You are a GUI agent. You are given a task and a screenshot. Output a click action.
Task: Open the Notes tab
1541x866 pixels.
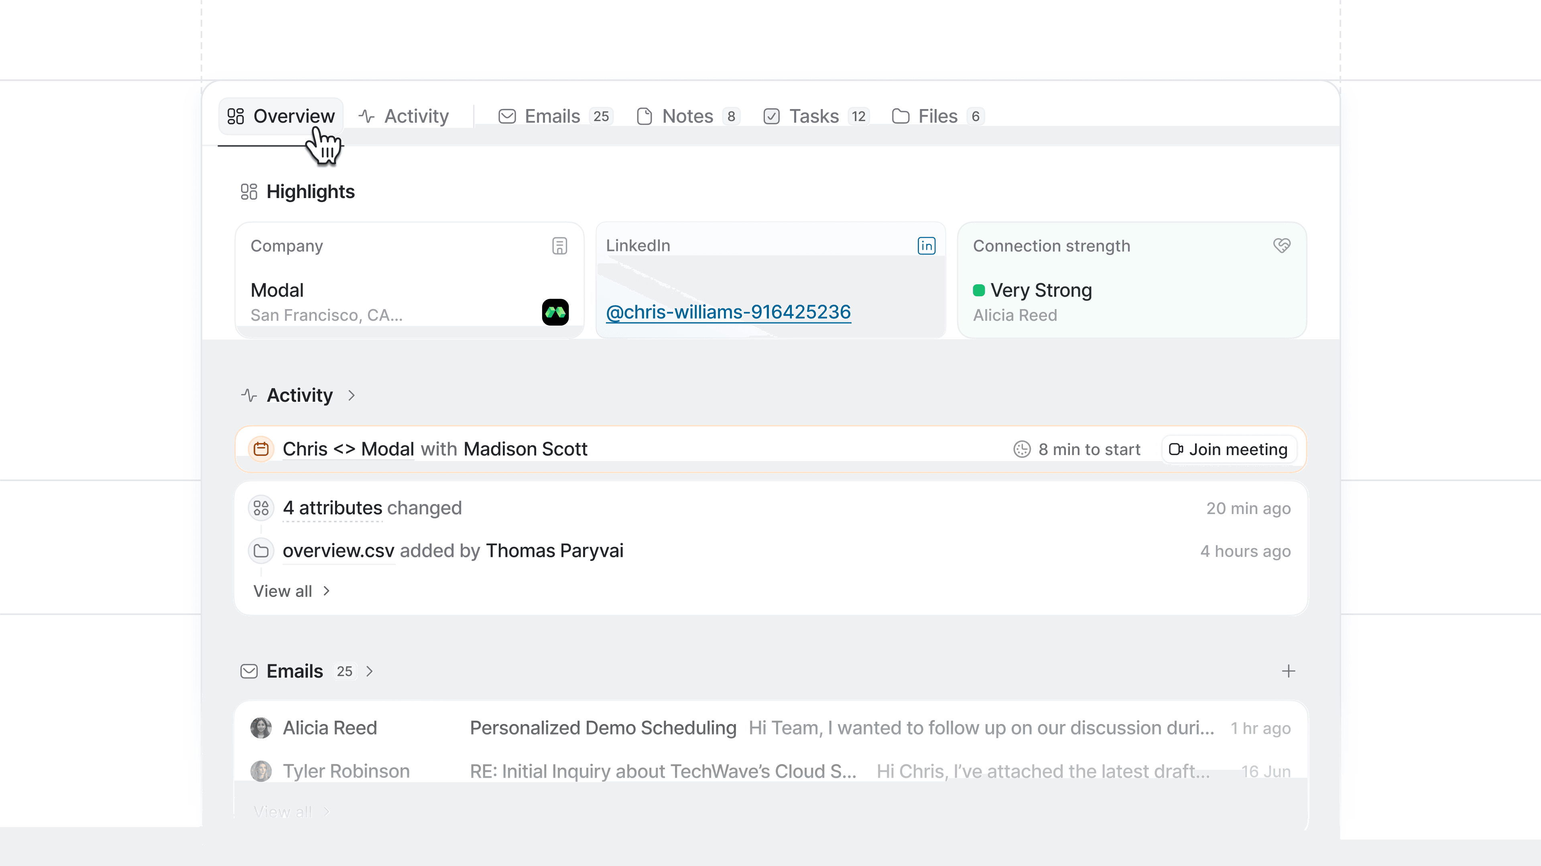click(x=688, y=116)
